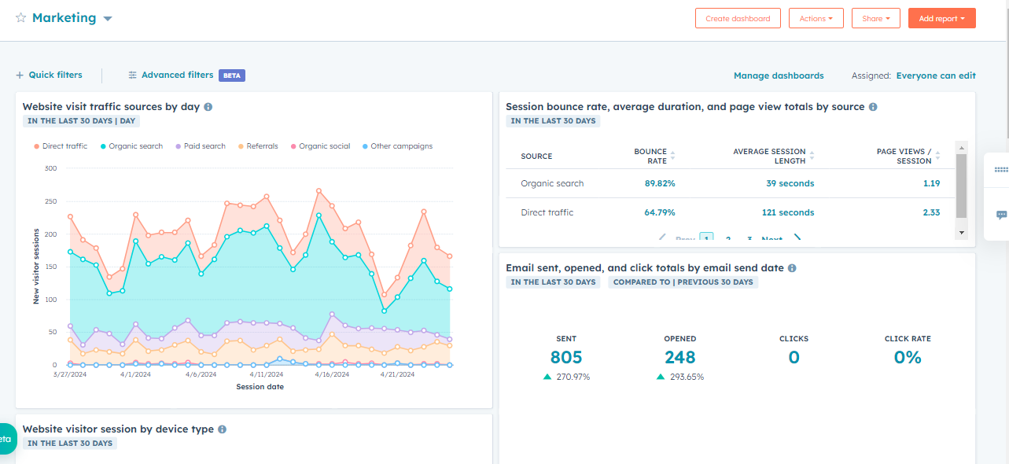Switch to Advanced filters

[x=177, y=75]
